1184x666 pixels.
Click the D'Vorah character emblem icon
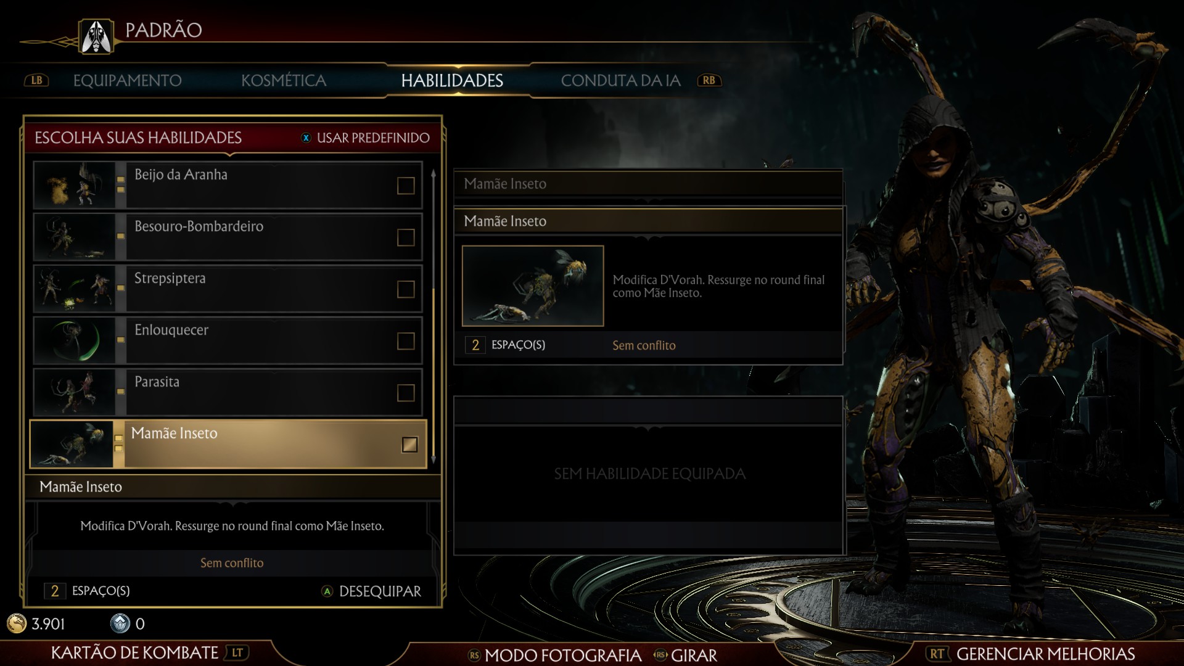coord(97,36)
